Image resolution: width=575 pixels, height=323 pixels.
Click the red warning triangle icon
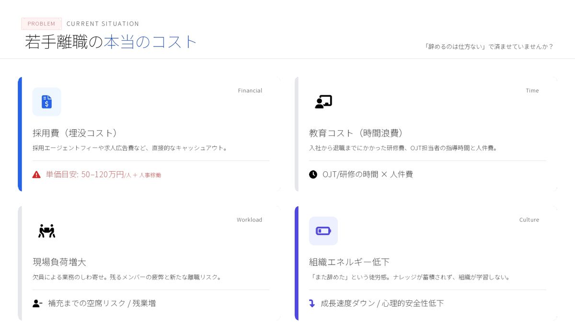(36, 175)
